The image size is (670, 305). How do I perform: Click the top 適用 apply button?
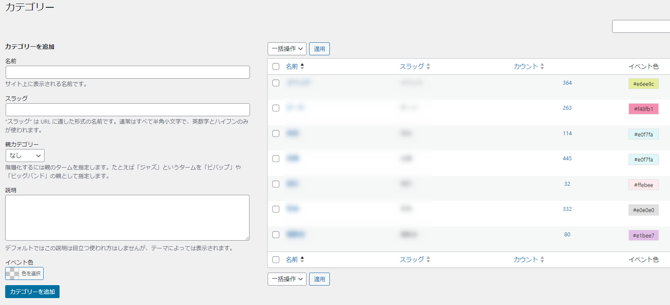(x=319, y=49)
